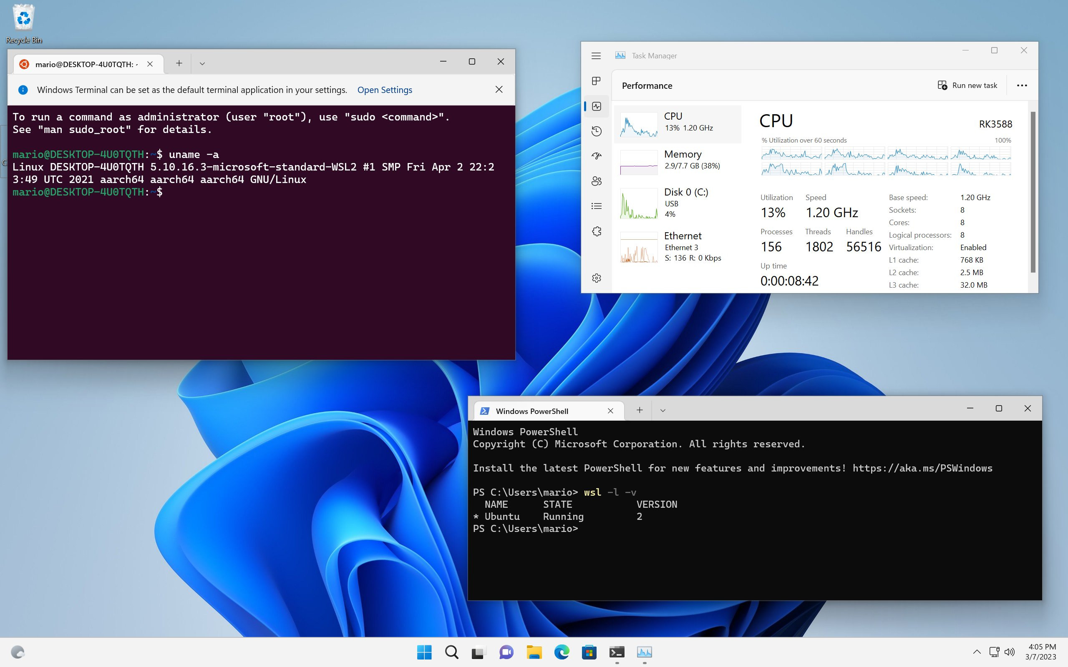1068x667 pixels.
Task: Switch to Windows Terminal taskbar icon
Action: 617,652
